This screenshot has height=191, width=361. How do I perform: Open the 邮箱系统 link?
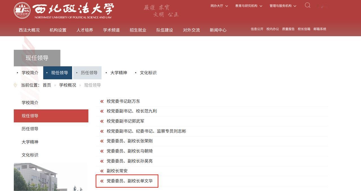[x=320, y=29]
